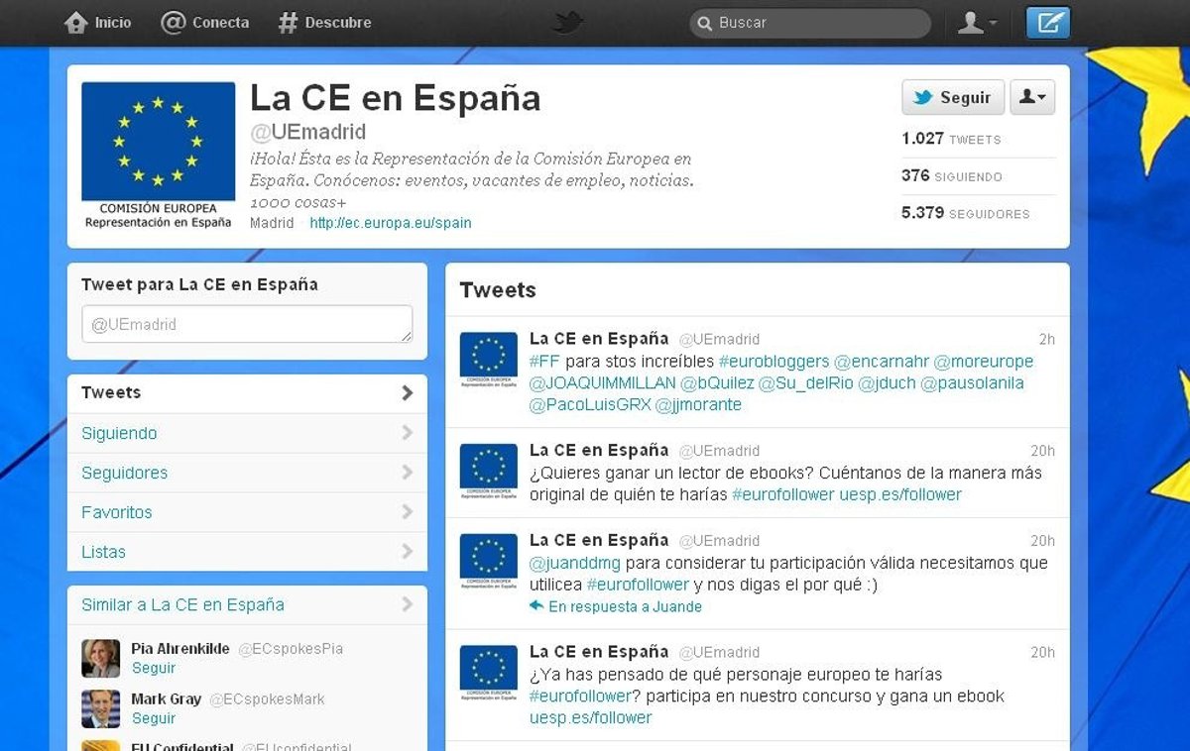Click the tweet box for @UEmadrid
This screenshot has width=1190, height=751.
point(247,324)
